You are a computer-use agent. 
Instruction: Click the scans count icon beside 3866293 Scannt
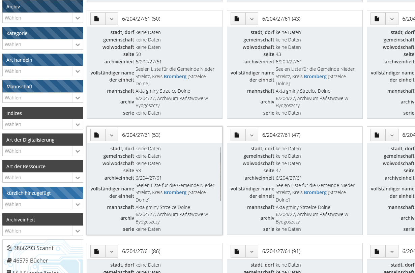coord(9,248)
